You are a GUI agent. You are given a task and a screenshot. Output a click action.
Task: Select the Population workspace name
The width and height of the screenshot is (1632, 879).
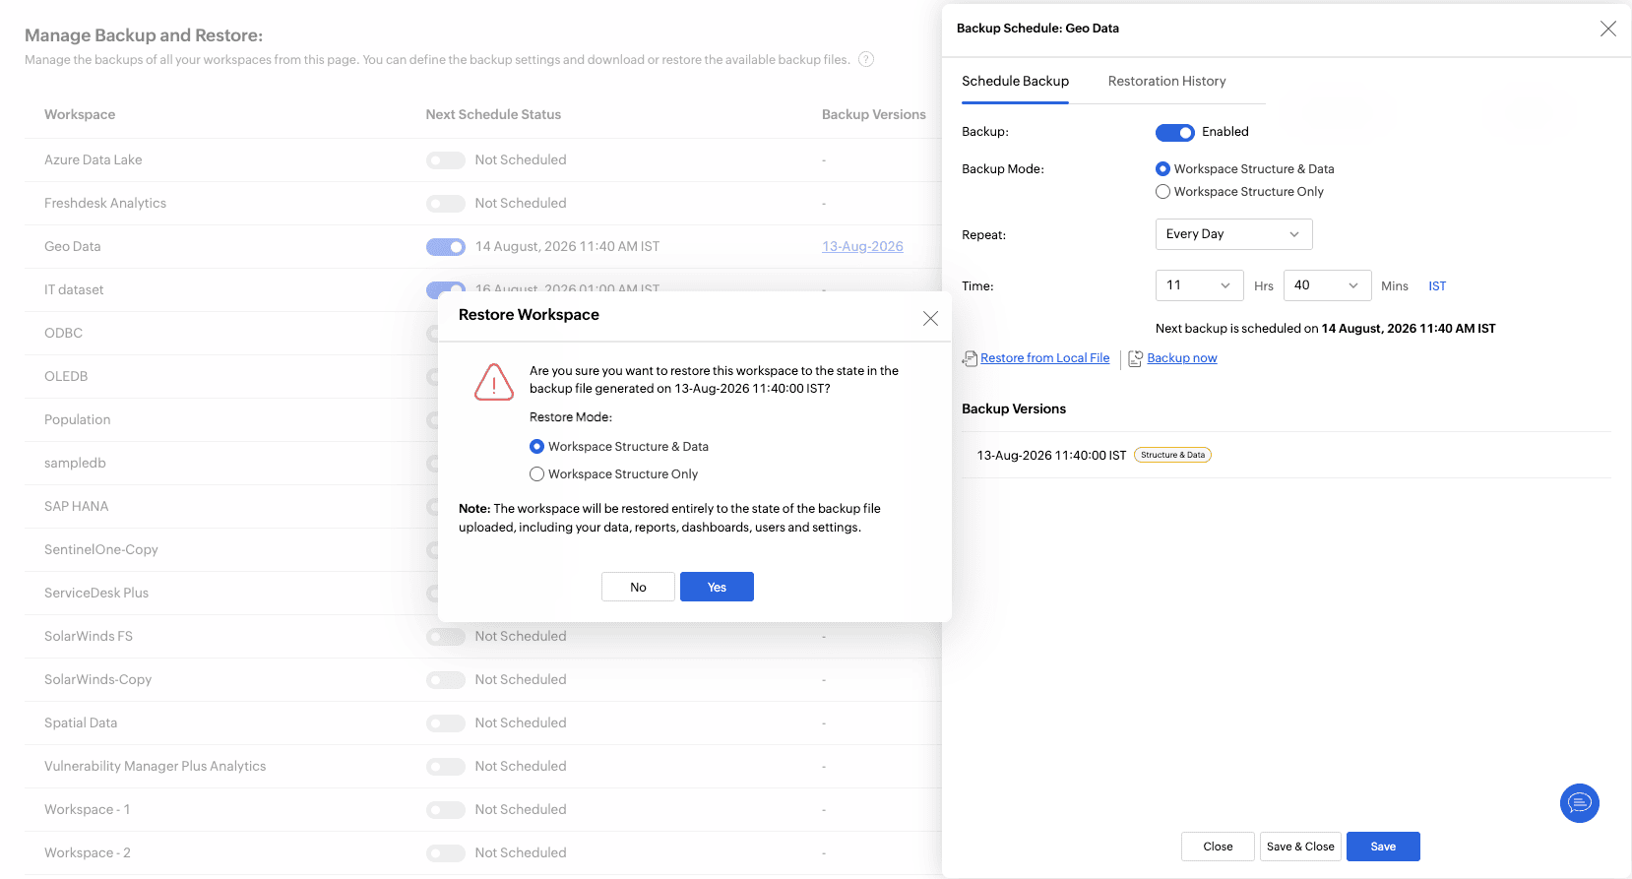click(x=77, y=420)
